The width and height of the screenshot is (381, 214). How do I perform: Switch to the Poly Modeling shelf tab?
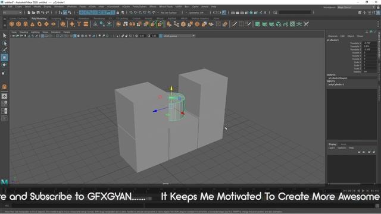pyautogui.click(x=39, y=18)
